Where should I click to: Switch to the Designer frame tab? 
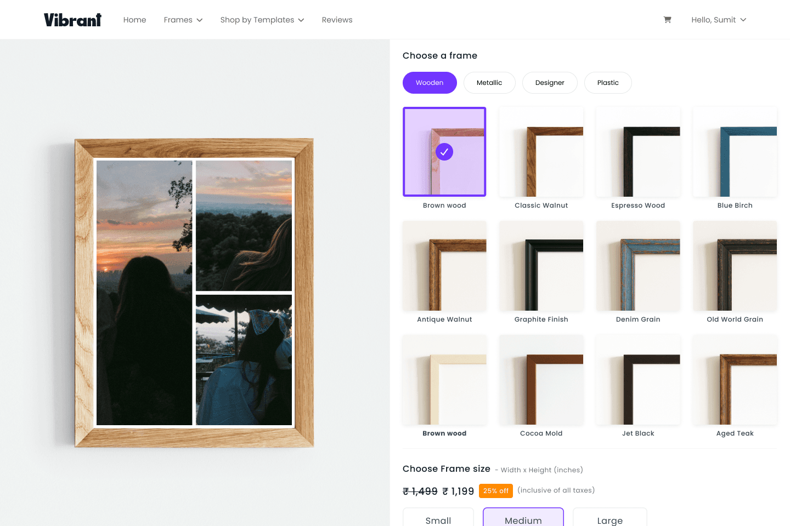click(550, 83)
